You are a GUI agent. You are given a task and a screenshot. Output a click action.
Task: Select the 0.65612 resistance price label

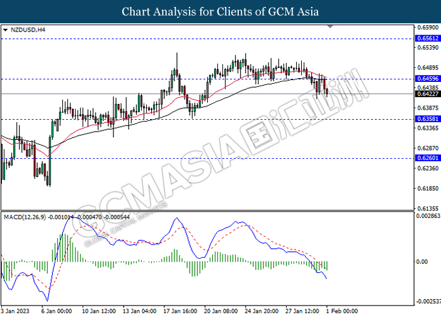pyautogui.click(x=428, y=38)
